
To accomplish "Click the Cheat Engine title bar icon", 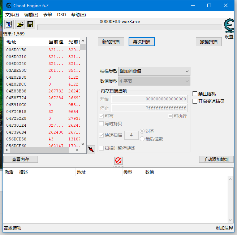I will [8, 5].
